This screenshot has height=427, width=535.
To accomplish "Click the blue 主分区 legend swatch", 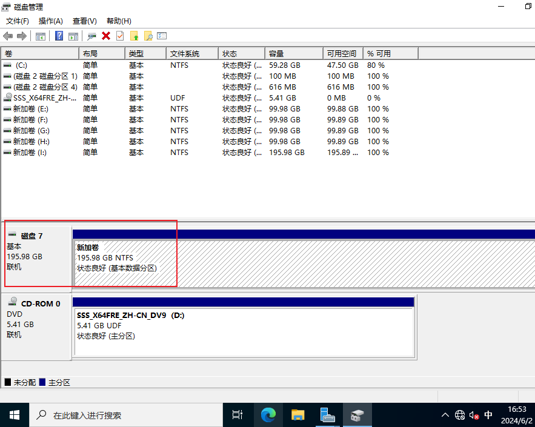I will pyautogui.click(x=42, y=383).
